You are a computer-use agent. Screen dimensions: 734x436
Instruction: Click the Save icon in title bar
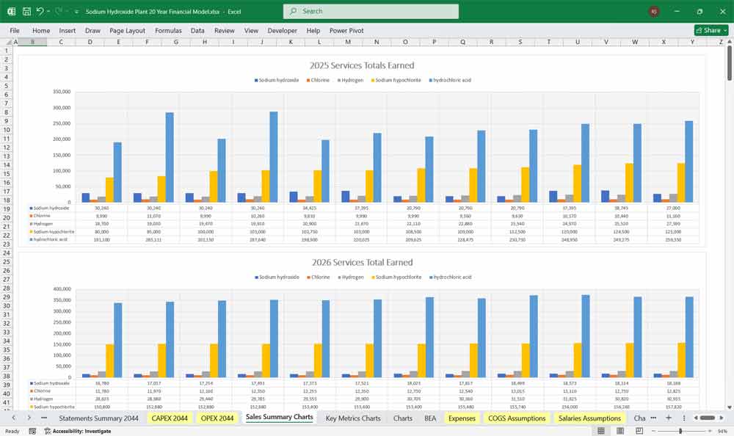point(26,11)
